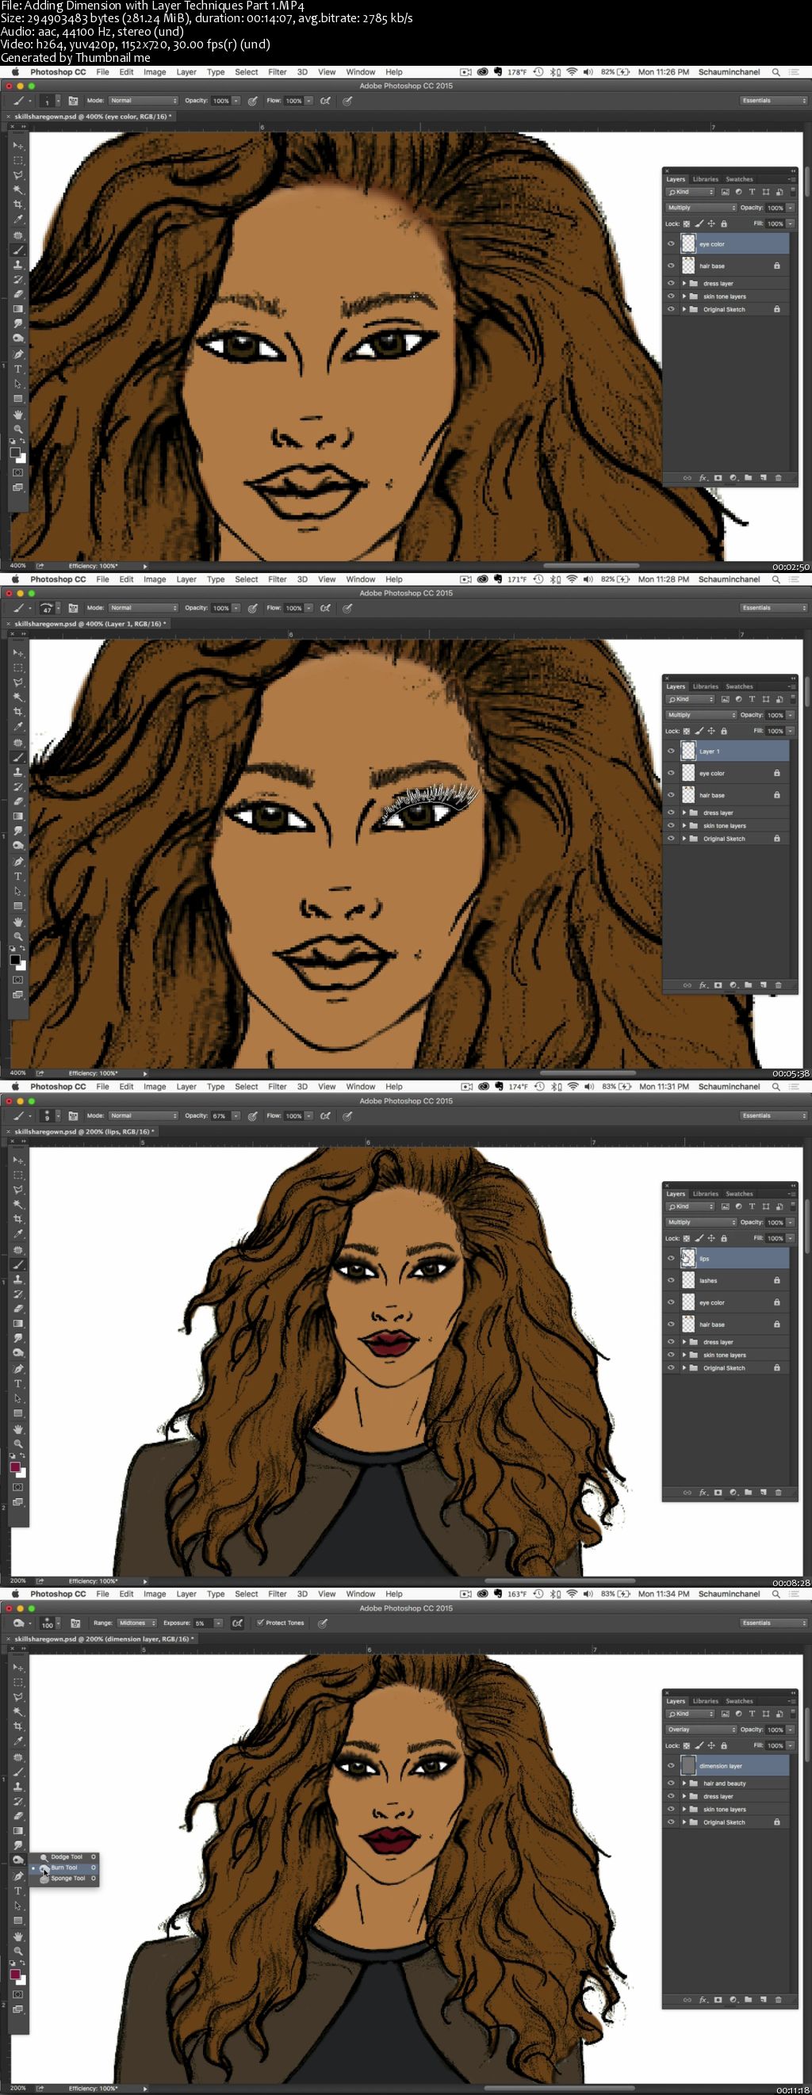Select document tab showing (lips, RGB/16)
This screenshot has width=812, height=2095.
point(83,1131)
